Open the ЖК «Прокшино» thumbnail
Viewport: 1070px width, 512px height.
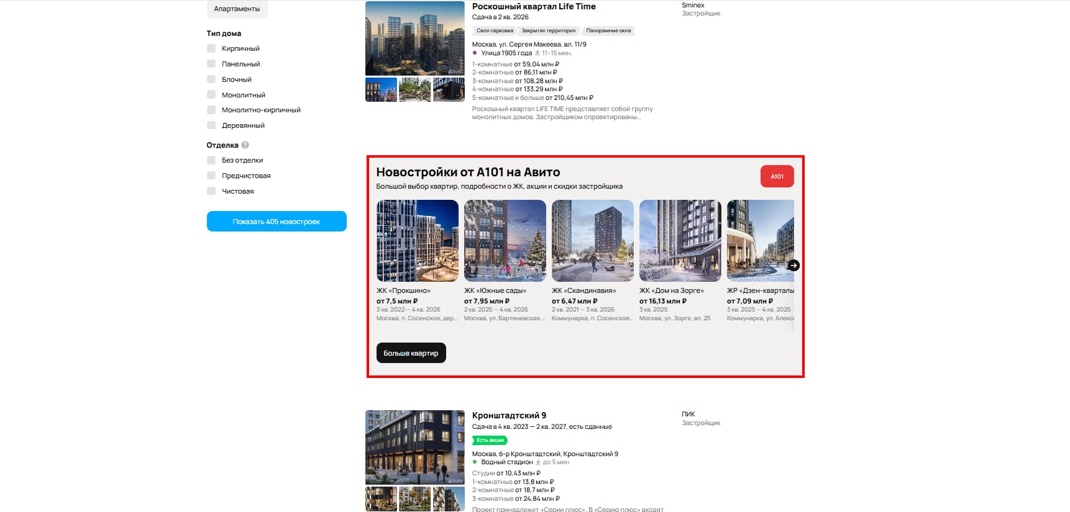[x=417, y=241]
